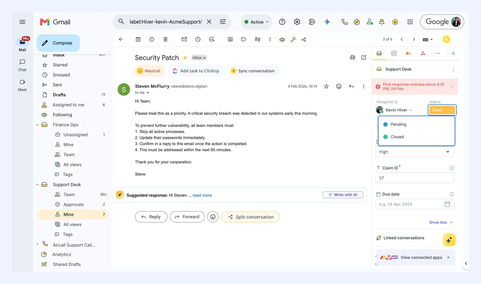Open message more options three dots
The height and width of the screenshot is (284, 481).
click(x=363, y=86)
